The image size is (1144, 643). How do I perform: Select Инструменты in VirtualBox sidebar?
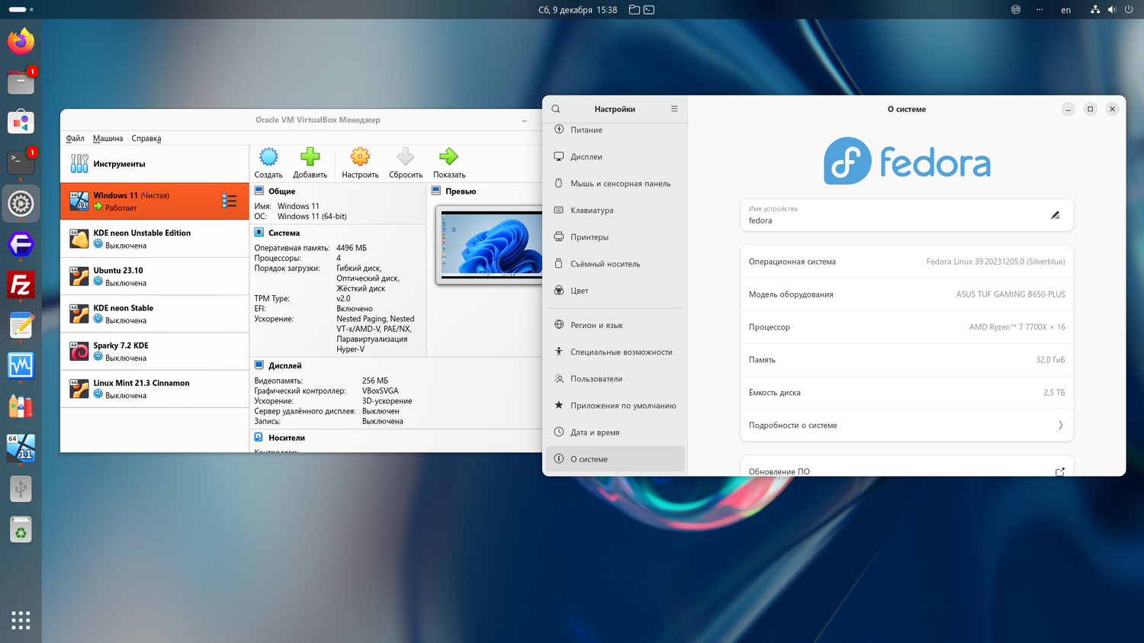(x=155, y=164)
